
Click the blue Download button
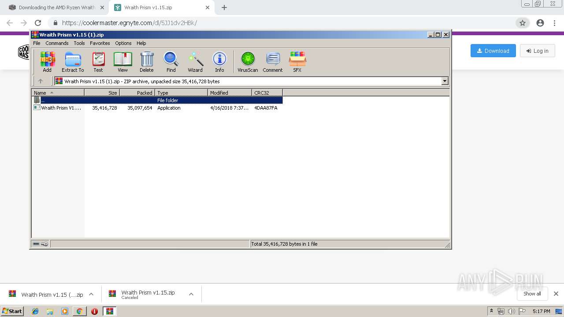click(x=493, y=51)
